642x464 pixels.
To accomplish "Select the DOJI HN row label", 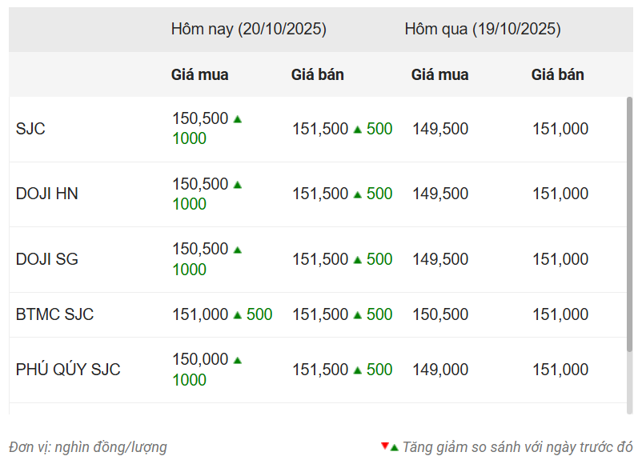I will (46, 194).
